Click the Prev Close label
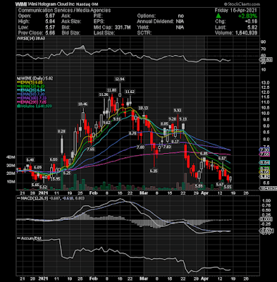 coord(30,33)
